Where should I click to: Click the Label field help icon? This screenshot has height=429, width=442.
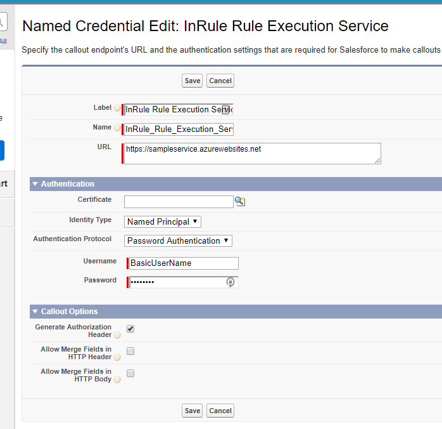pos(117,108)
